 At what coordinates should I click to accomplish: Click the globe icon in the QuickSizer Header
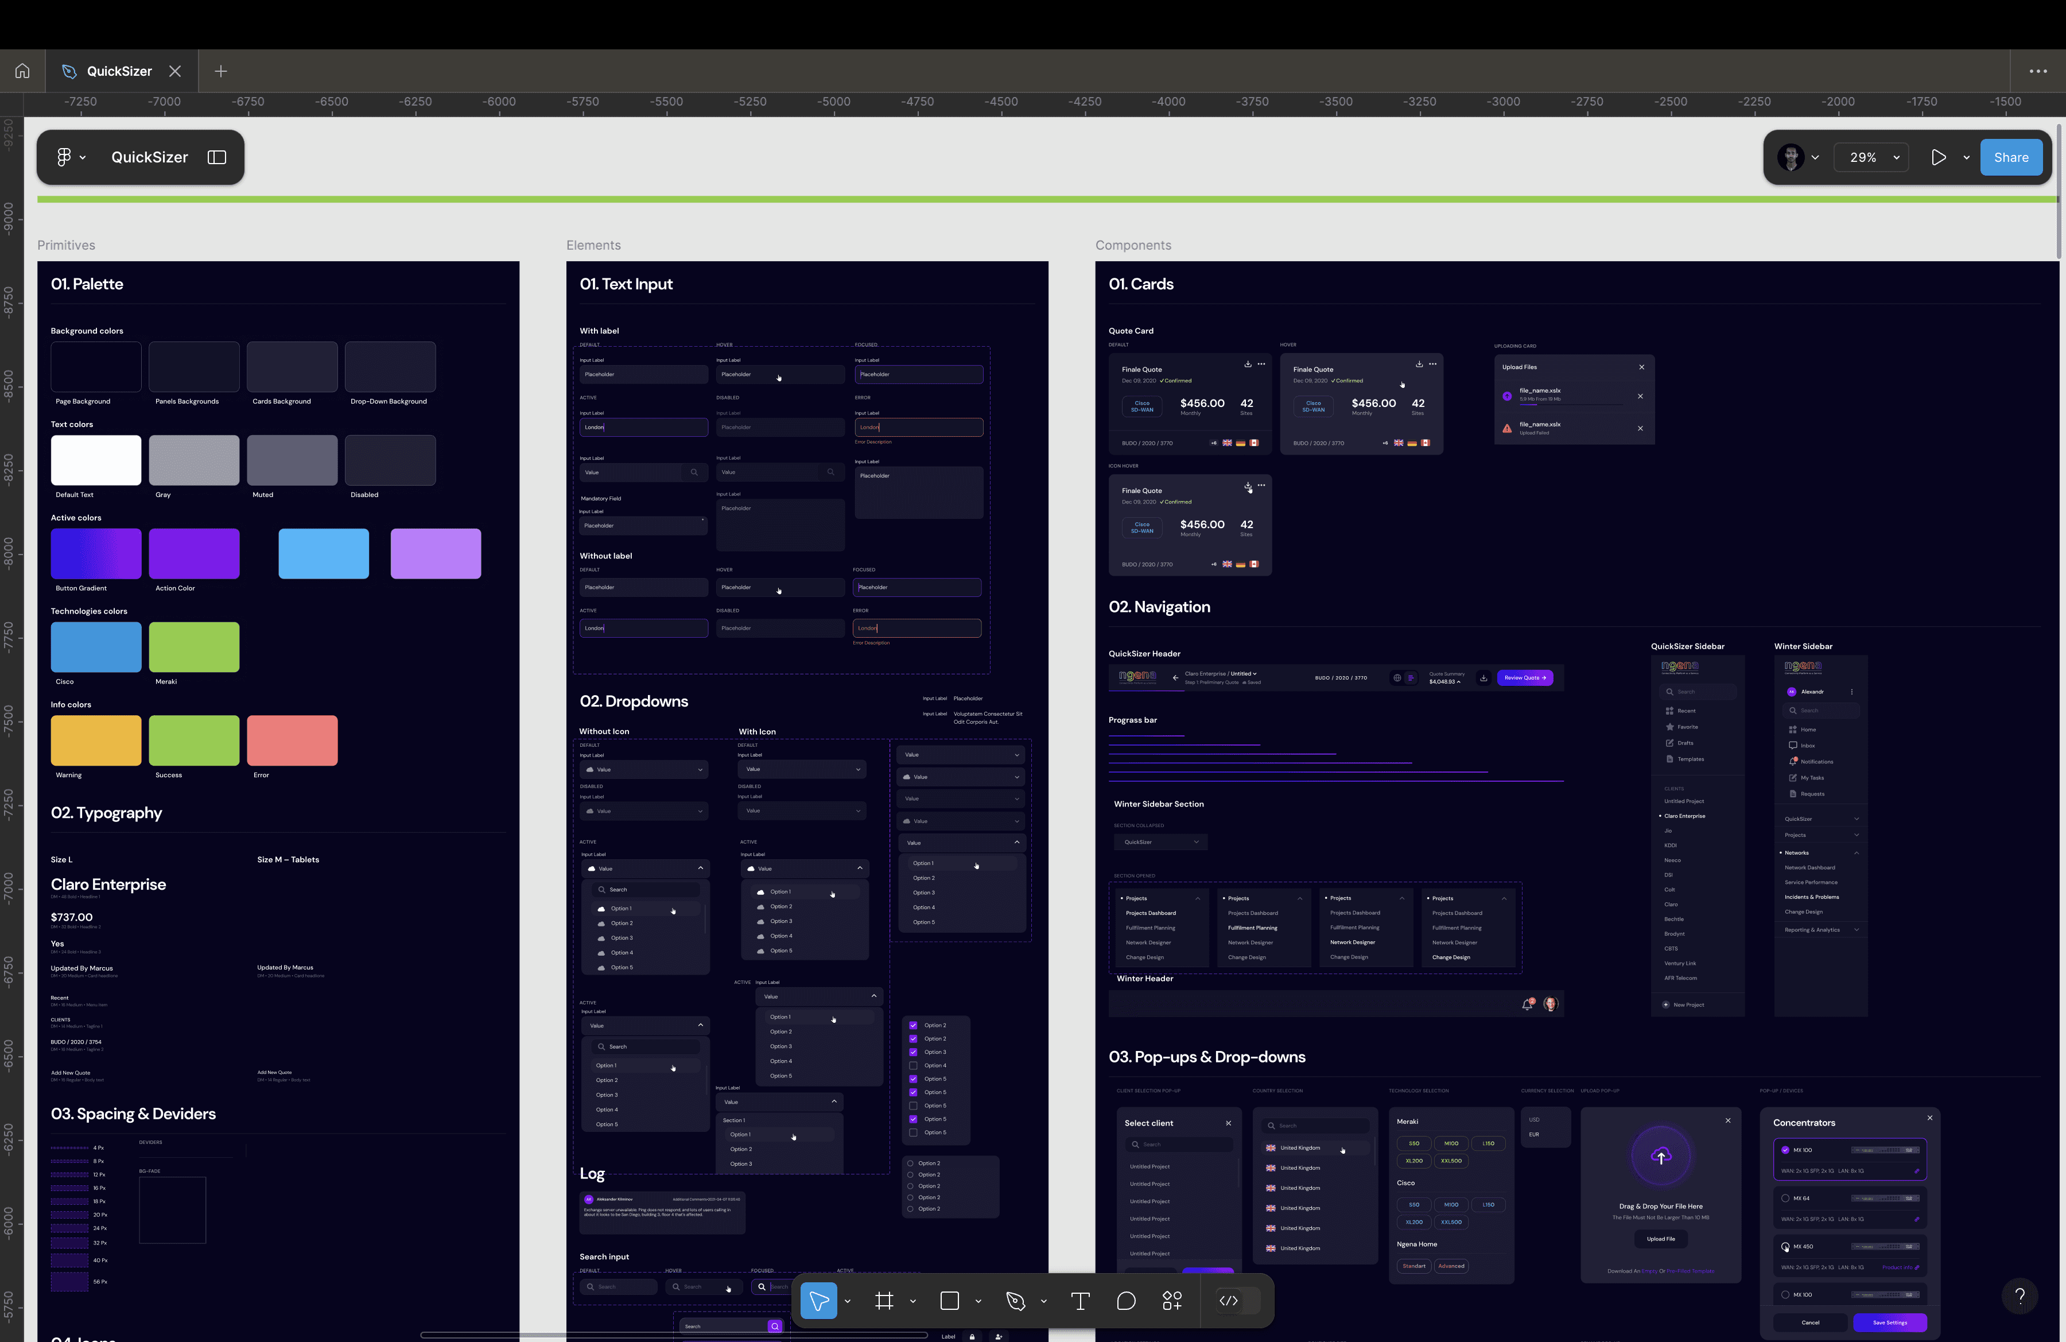tap(1397, 678)
